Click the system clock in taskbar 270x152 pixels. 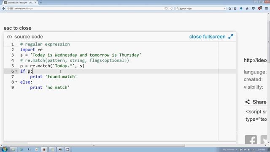point(262,149)
